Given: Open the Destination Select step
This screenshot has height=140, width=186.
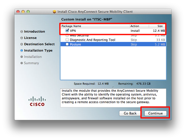Looking at the screenshot, I should [39, 44].
